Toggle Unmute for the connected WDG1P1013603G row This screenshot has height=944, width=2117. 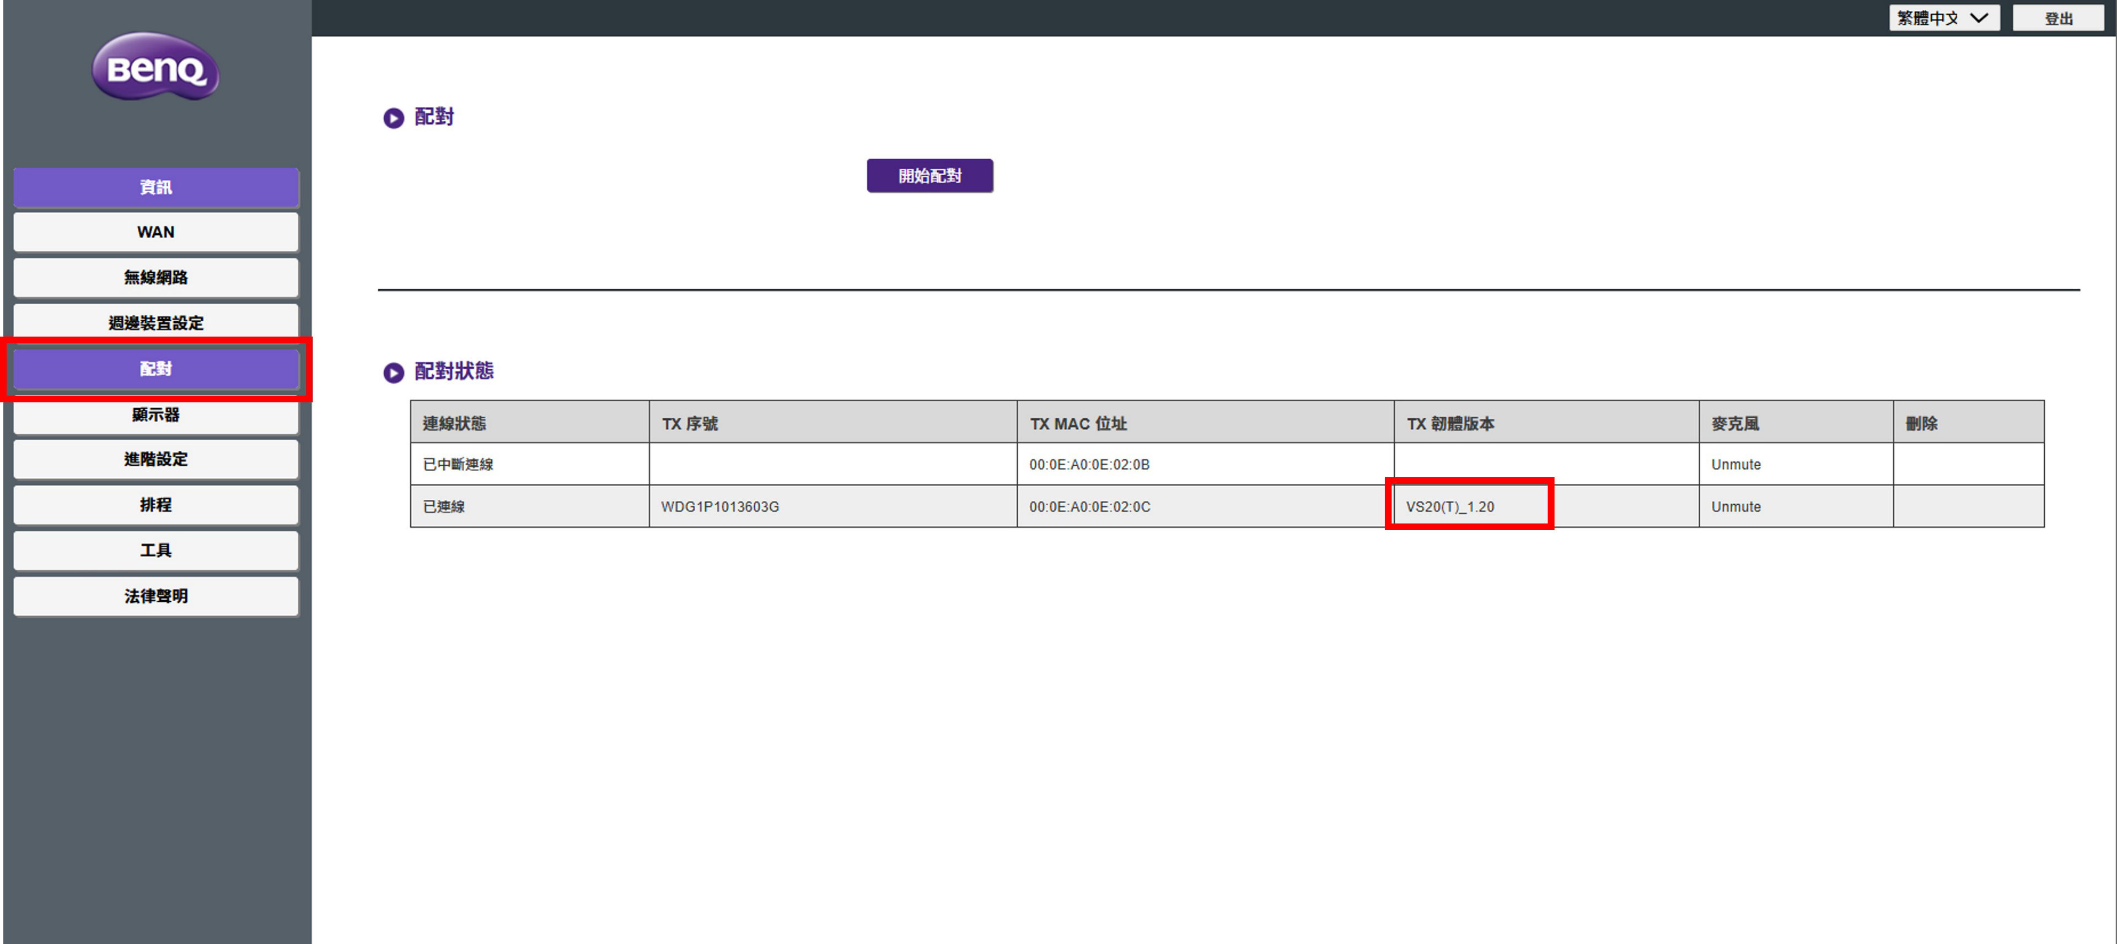1735,507
